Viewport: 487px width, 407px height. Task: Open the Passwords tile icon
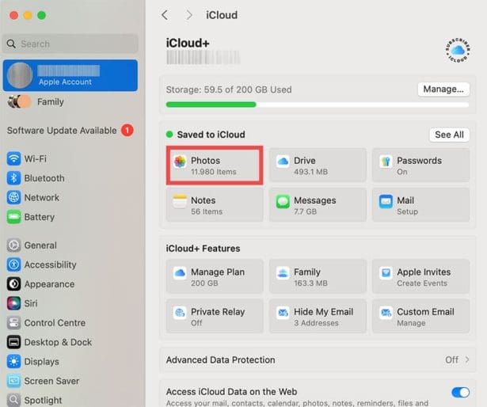386,162
